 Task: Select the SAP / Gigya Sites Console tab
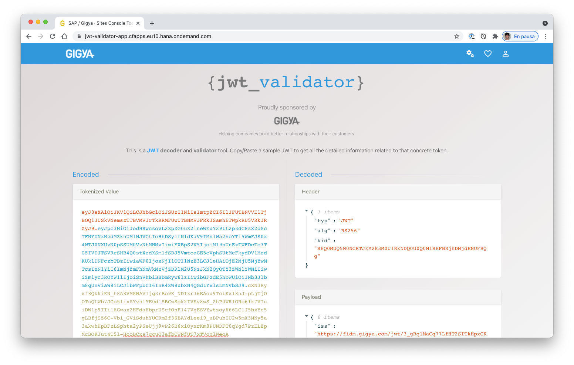(x=100, y=23)
